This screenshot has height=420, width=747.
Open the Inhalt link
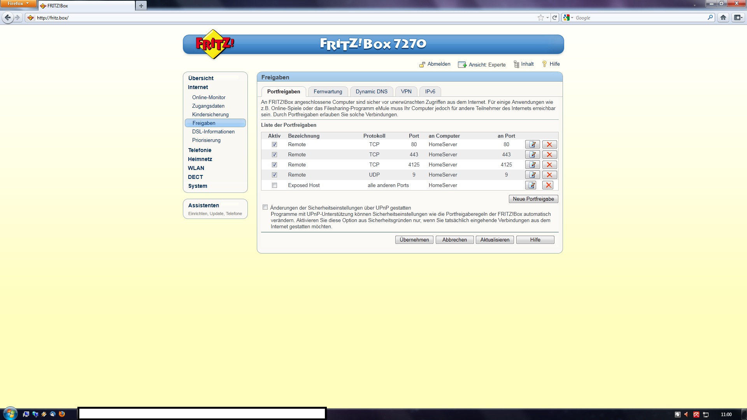pyautogui.click(x=524, y=64)
